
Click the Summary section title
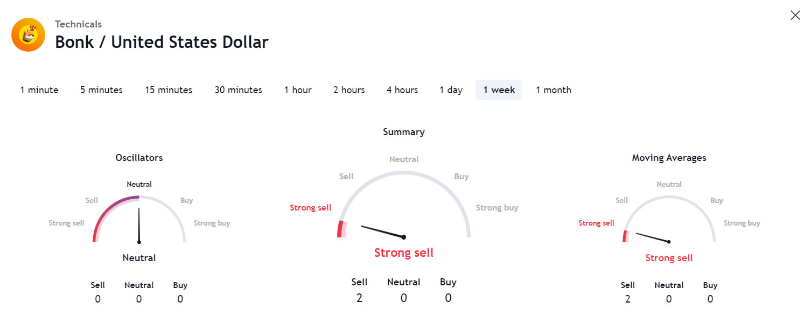[x=404, y=132]
